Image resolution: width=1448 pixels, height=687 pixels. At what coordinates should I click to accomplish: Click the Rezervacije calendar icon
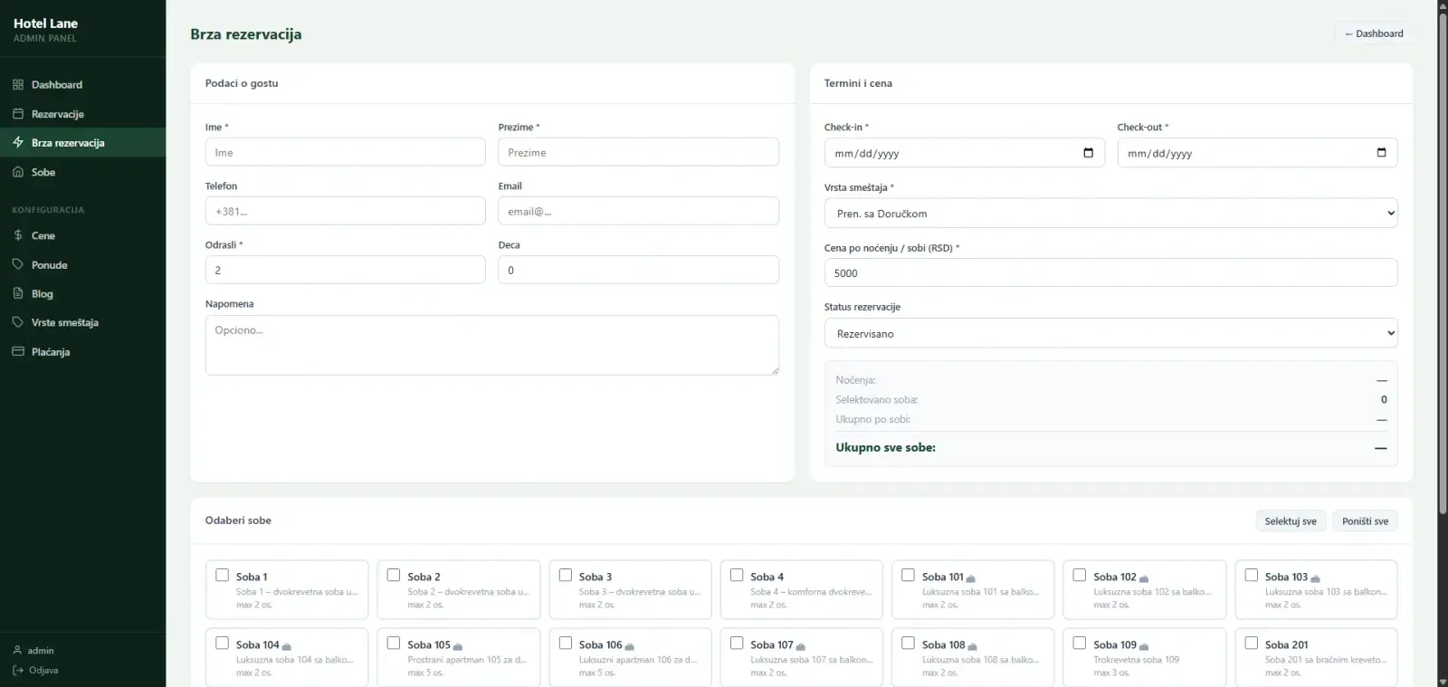18,113
